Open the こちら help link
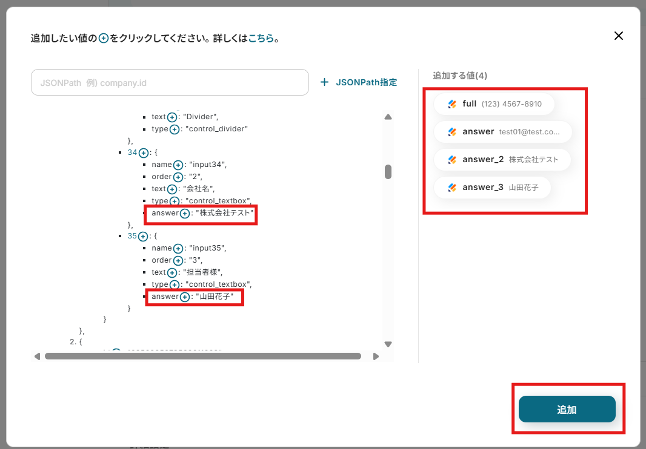The image size is (646, 449). 261,38
